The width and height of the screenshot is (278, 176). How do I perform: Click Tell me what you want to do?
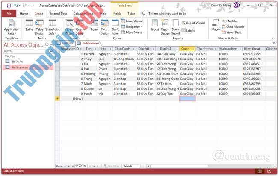(167, 14)
